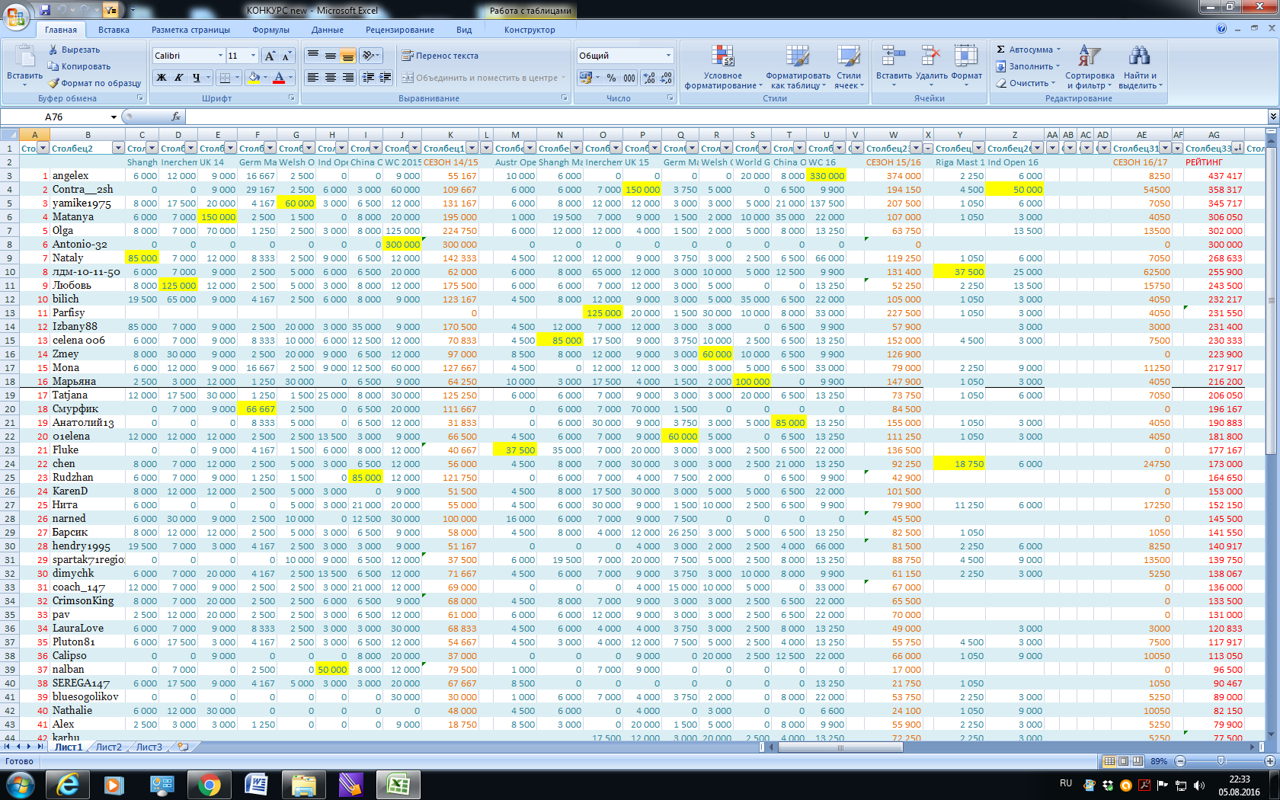Click the Delete cells (Удалить) icon
The image size is (1280, 800).
(930, 56)
